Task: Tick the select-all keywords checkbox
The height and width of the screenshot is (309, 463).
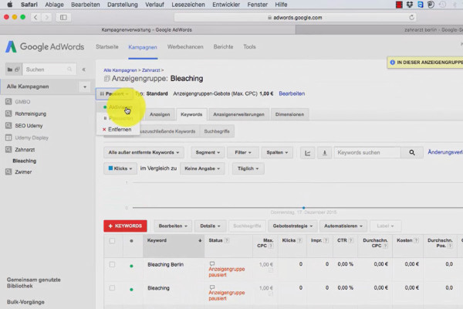Action: (112, 241)
